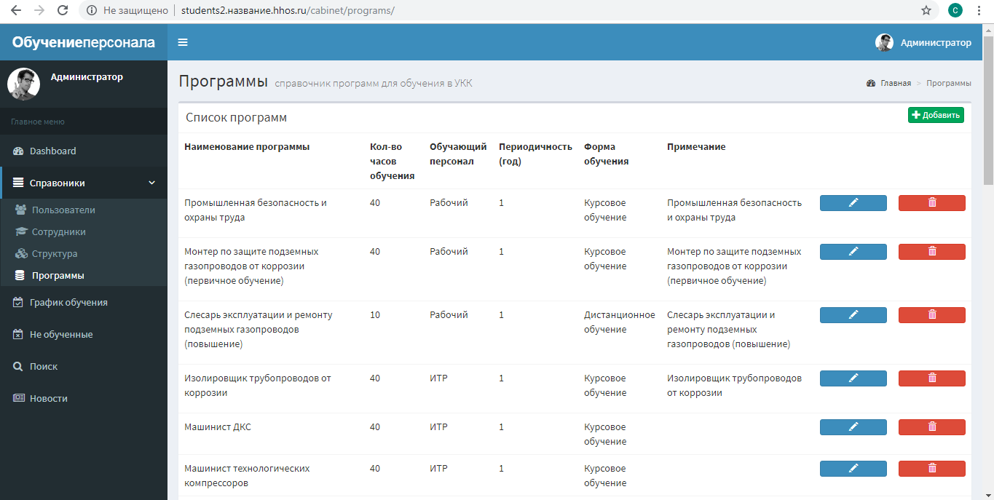Select Структура in the sidebar submenu
Screen dimensions: 994x500
[x=54, y=254]
